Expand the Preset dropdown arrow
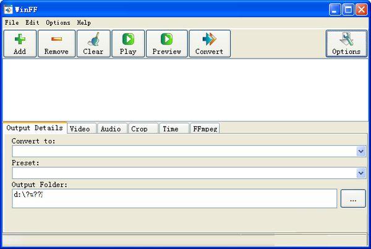The width and height of the screenshot is (371, 249). pyautogui.click(x=361, y=173)
